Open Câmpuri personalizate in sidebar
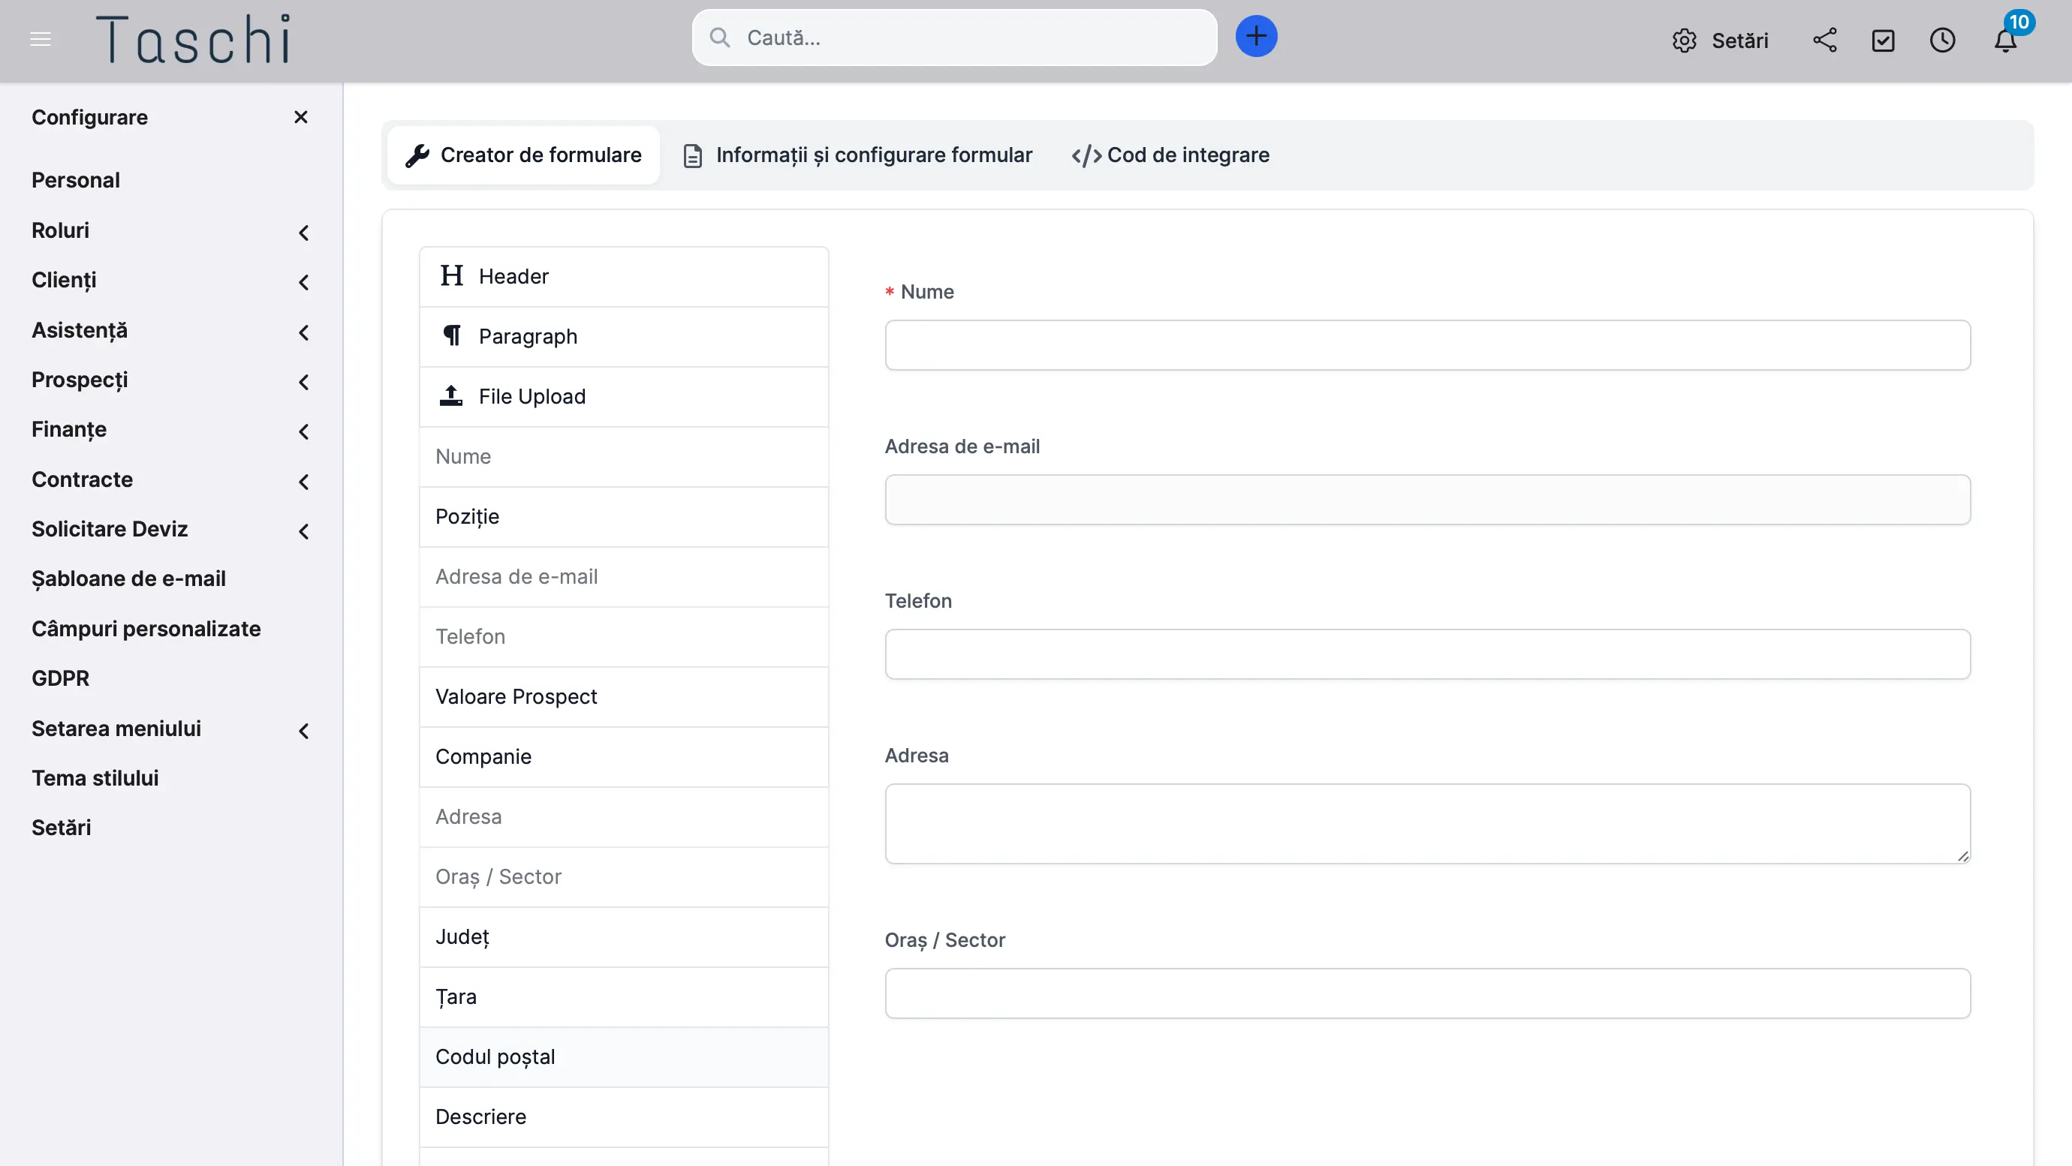The width and height of the screenshot is (2072, 1166). point(146,629)
